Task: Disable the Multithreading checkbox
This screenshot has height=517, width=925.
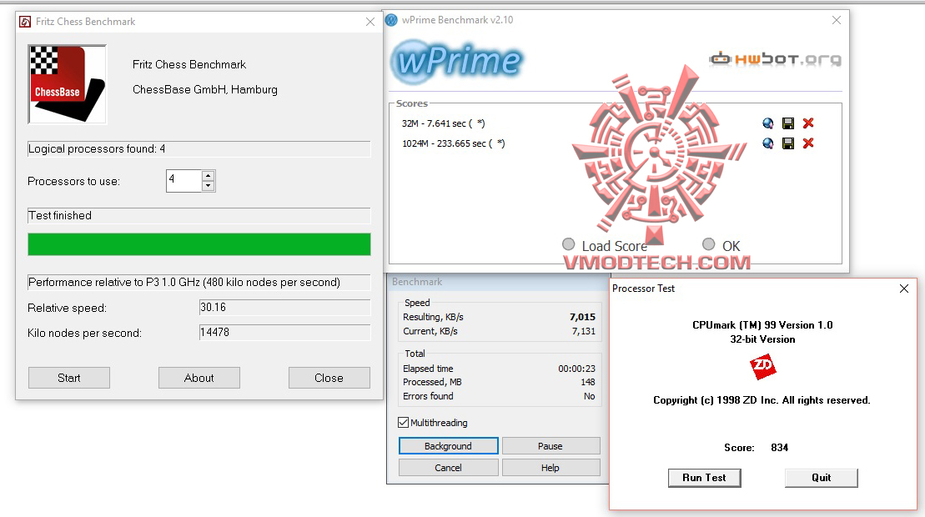Action: (402, 422)
